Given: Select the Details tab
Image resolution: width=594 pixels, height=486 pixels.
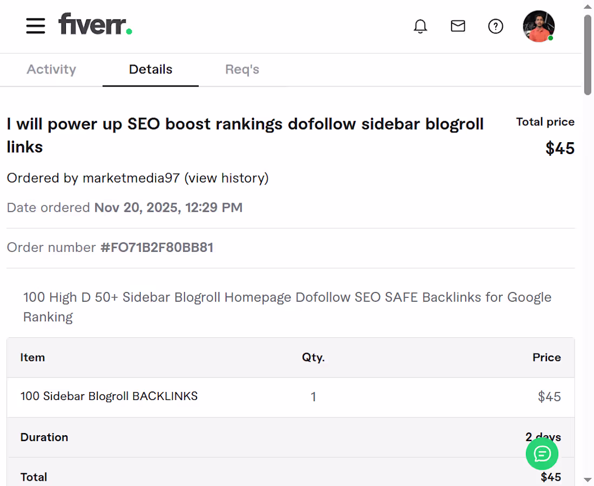Looking at the screenshot, I should click(150, 69).
